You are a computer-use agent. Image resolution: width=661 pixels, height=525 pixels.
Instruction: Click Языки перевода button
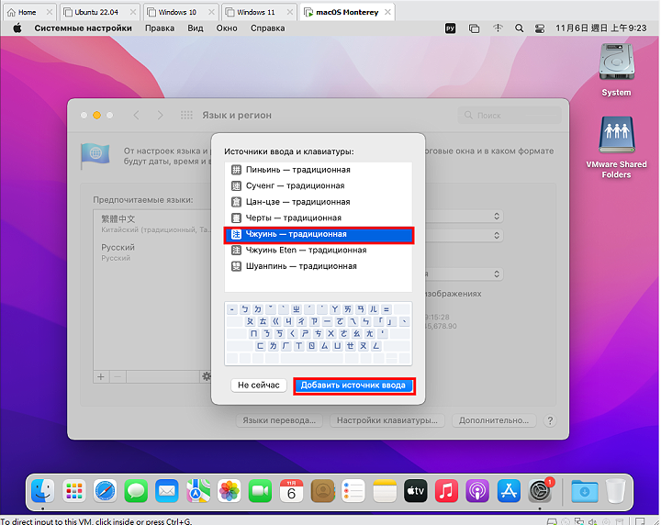[x=279, y=420]
